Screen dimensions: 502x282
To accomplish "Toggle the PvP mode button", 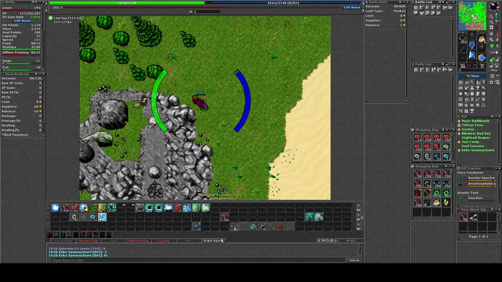I will (x=495, y=52).
